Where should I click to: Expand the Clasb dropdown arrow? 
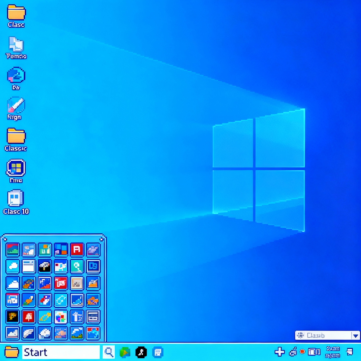356,335
